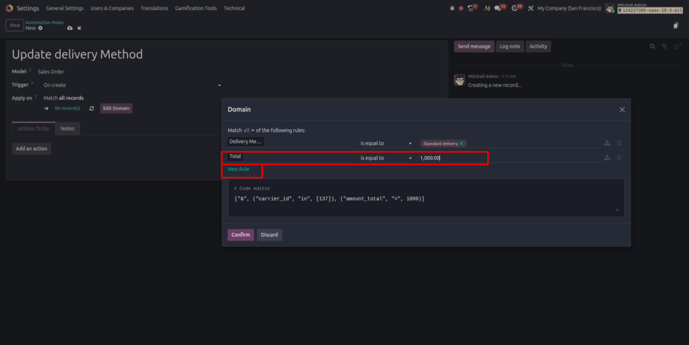Image resolution: width=689 pixels, height=345 pixels.
Task: Add a New Rule link
Action: (x=238, y=169)
